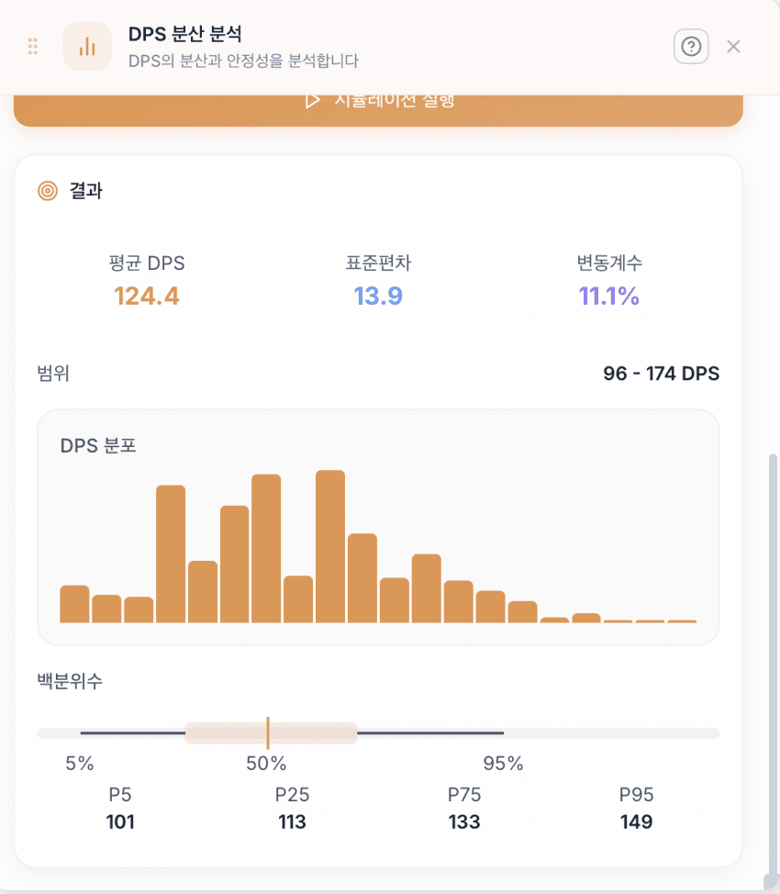
Task: Click the target icon beside 결과
Action: tap(48, 192)
